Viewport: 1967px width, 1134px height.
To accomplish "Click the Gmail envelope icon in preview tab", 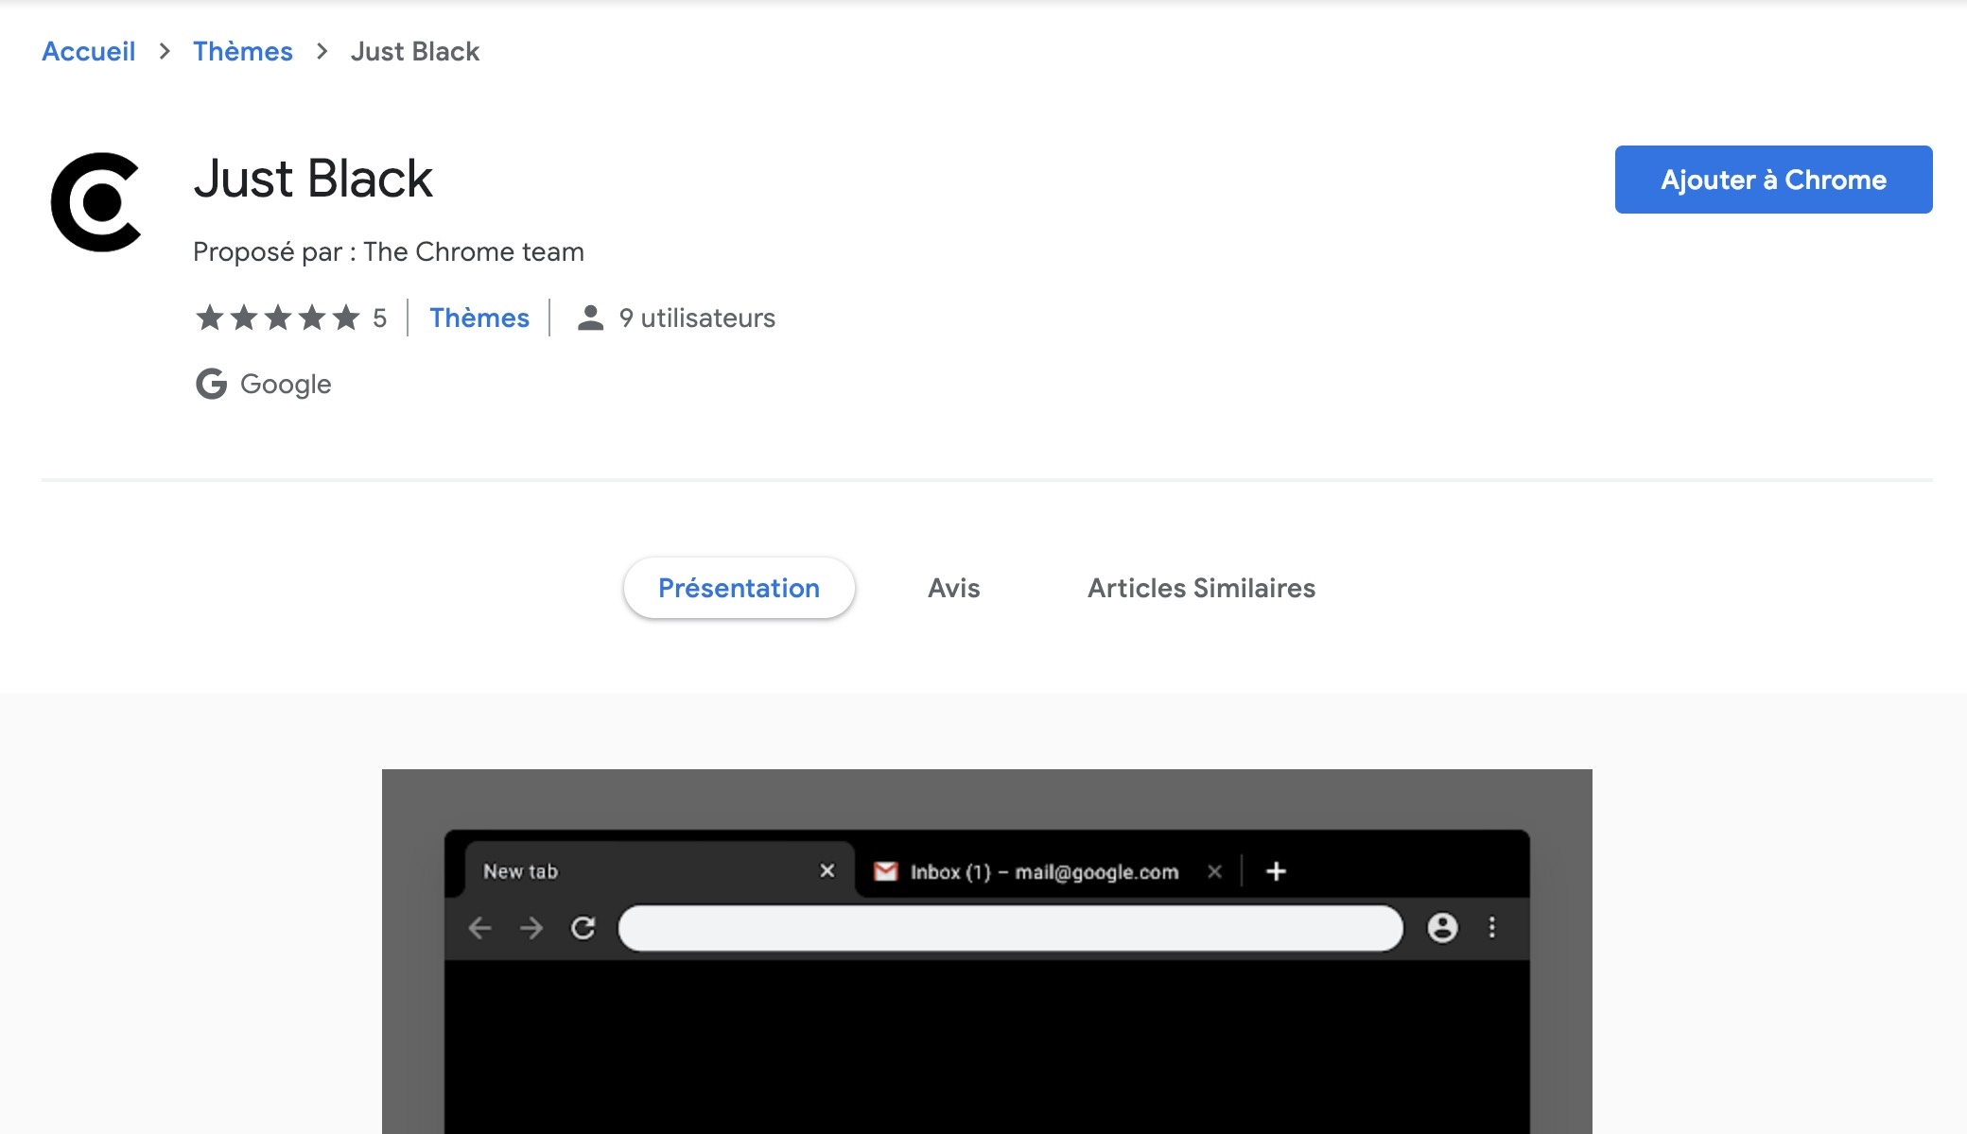I will point(885,871).
